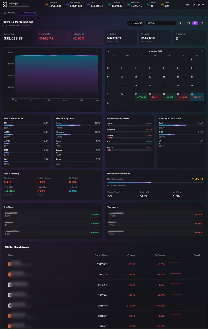The width and height of the screenshot is (208, 329).
Task: Click the Spot asset distribution bar
Action: [x=181, y=125]
